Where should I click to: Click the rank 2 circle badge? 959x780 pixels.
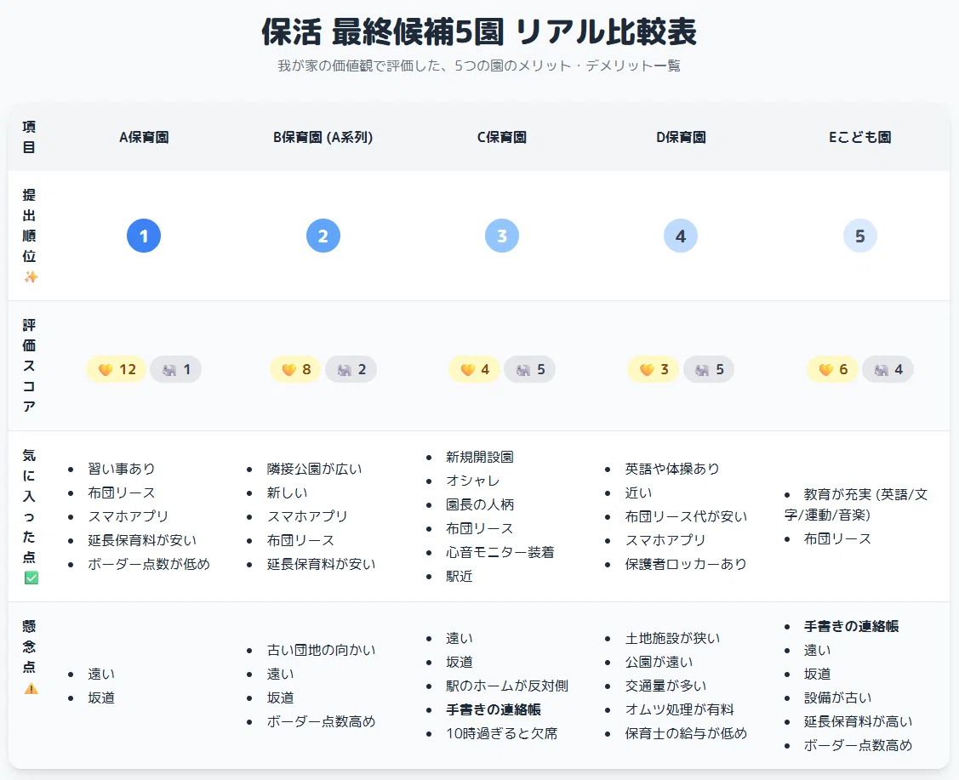[323, 236]
